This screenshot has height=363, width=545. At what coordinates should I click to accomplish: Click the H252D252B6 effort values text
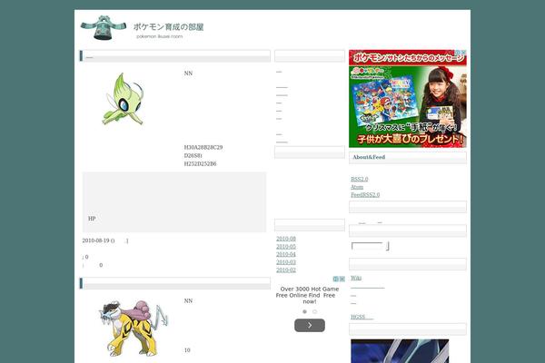(x=200, y=163)
